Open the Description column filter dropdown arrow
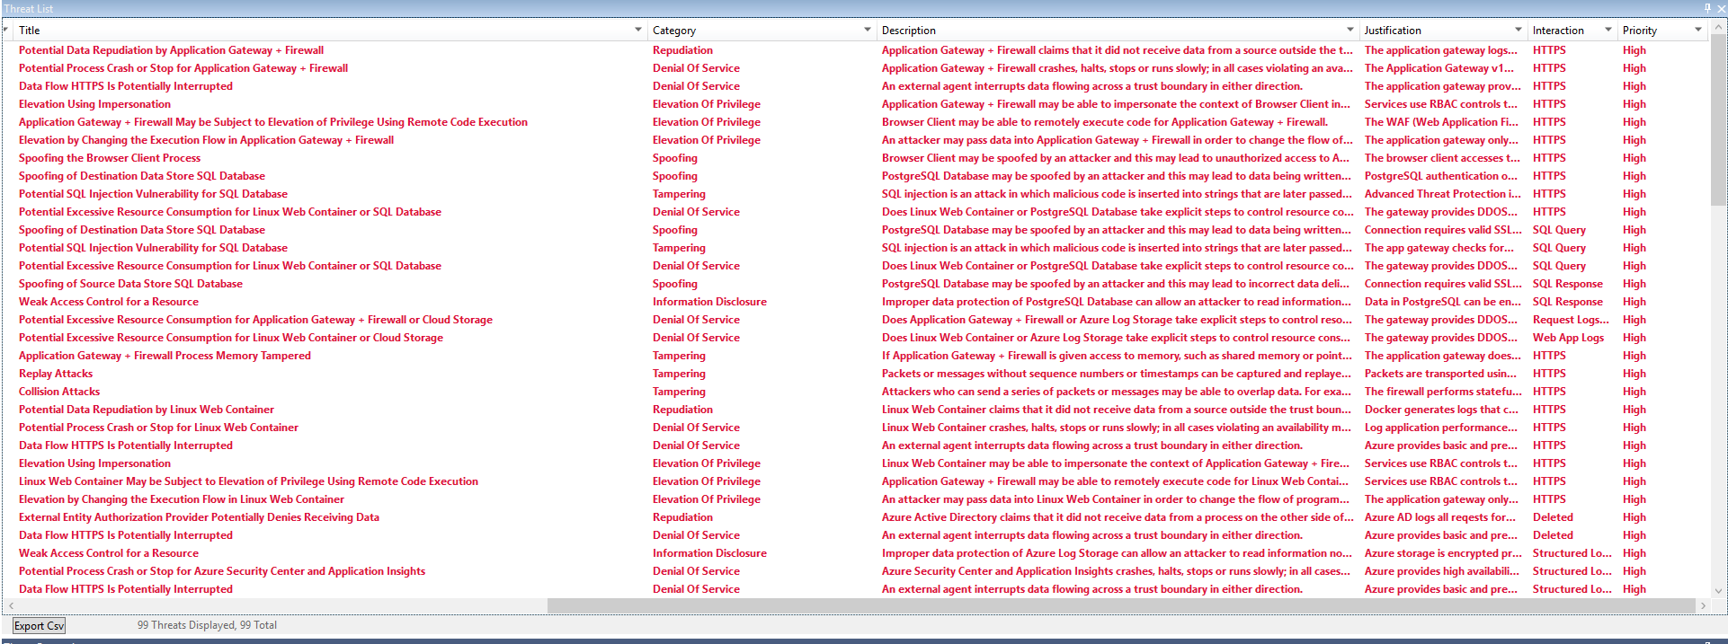 [1349, 30]
